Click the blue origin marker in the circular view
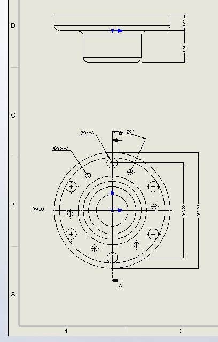 click(113, 210)
